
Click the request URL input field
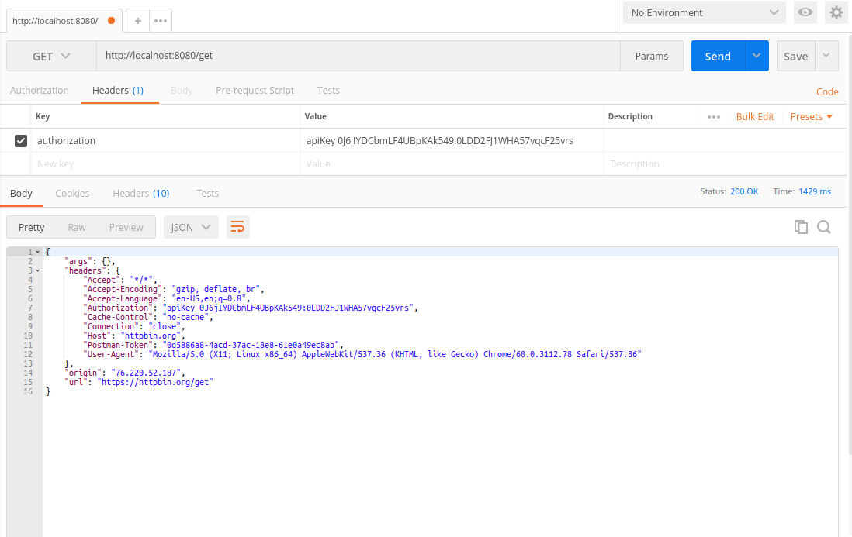point(357,56)
